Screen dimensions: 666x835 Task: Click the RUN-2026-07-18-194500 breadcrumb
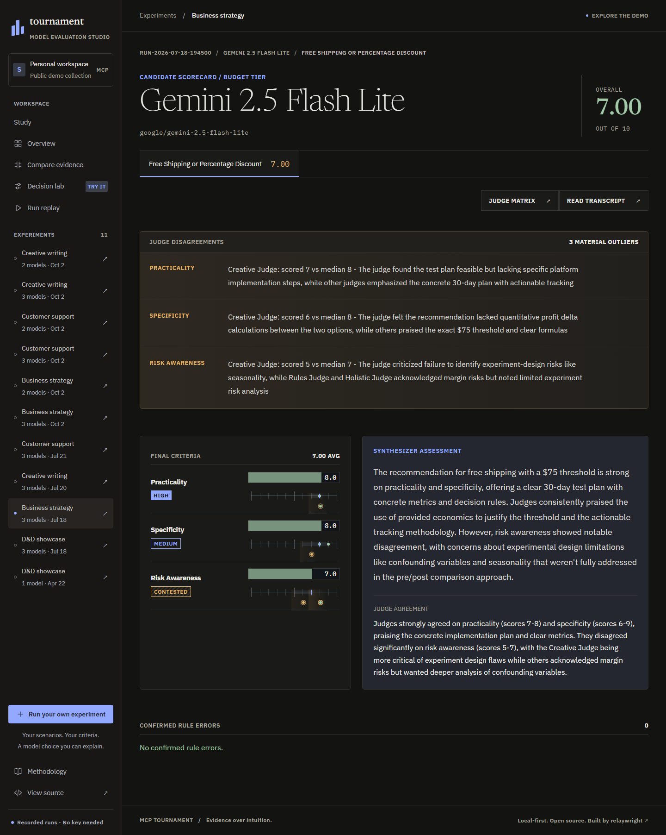pos(175,53)
